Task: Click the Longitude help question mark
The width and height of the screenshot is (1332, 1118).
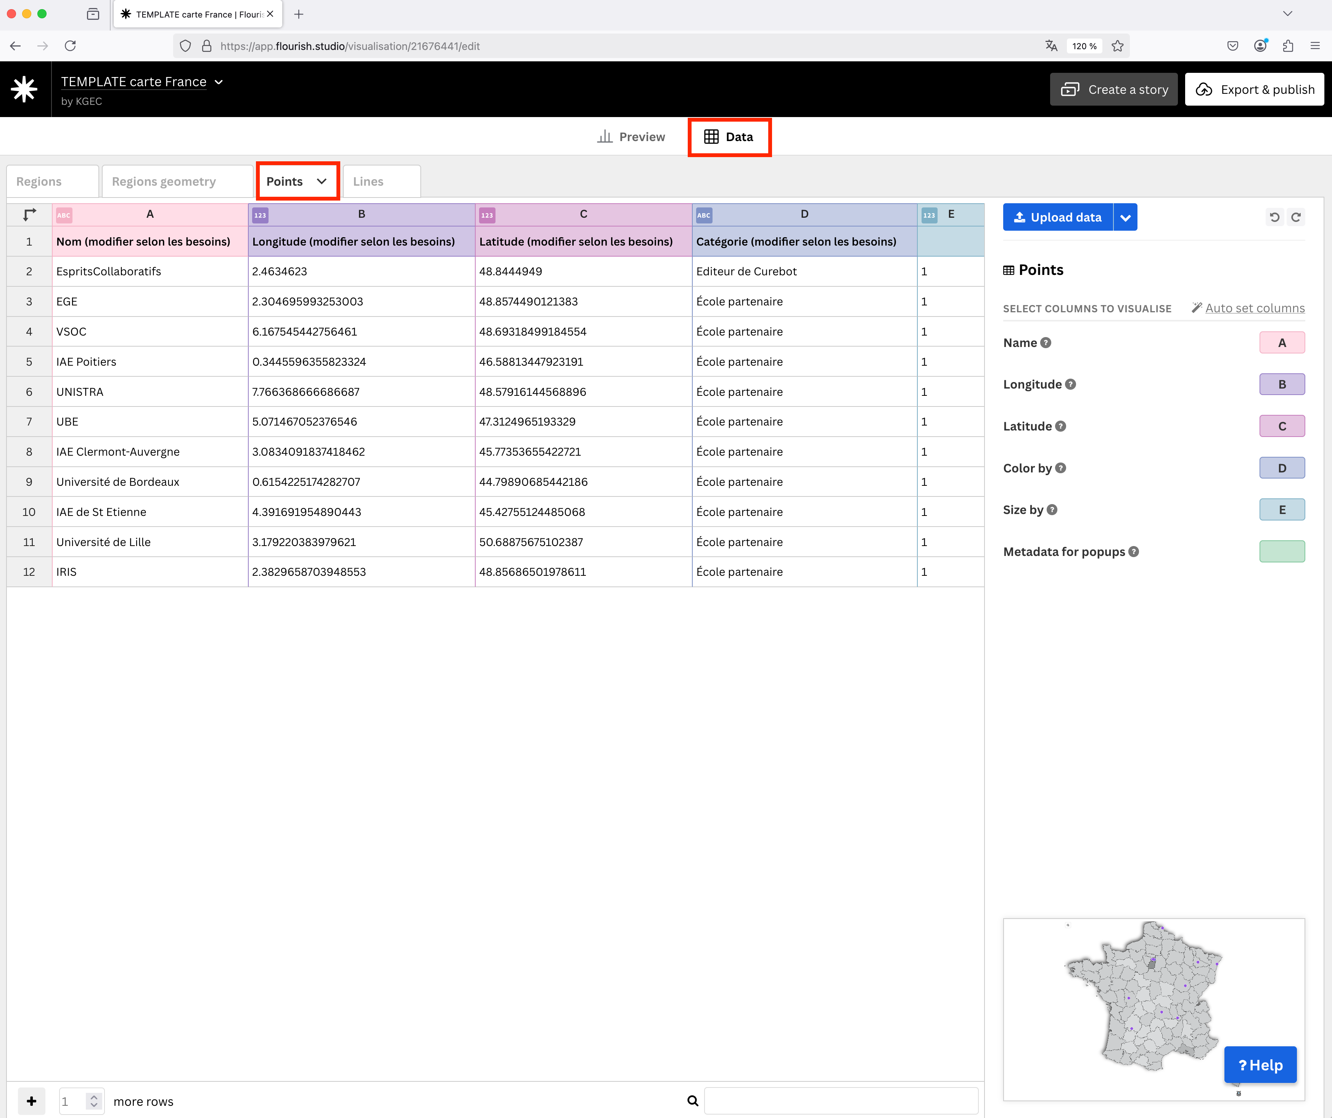Action: pos(1071,384)
